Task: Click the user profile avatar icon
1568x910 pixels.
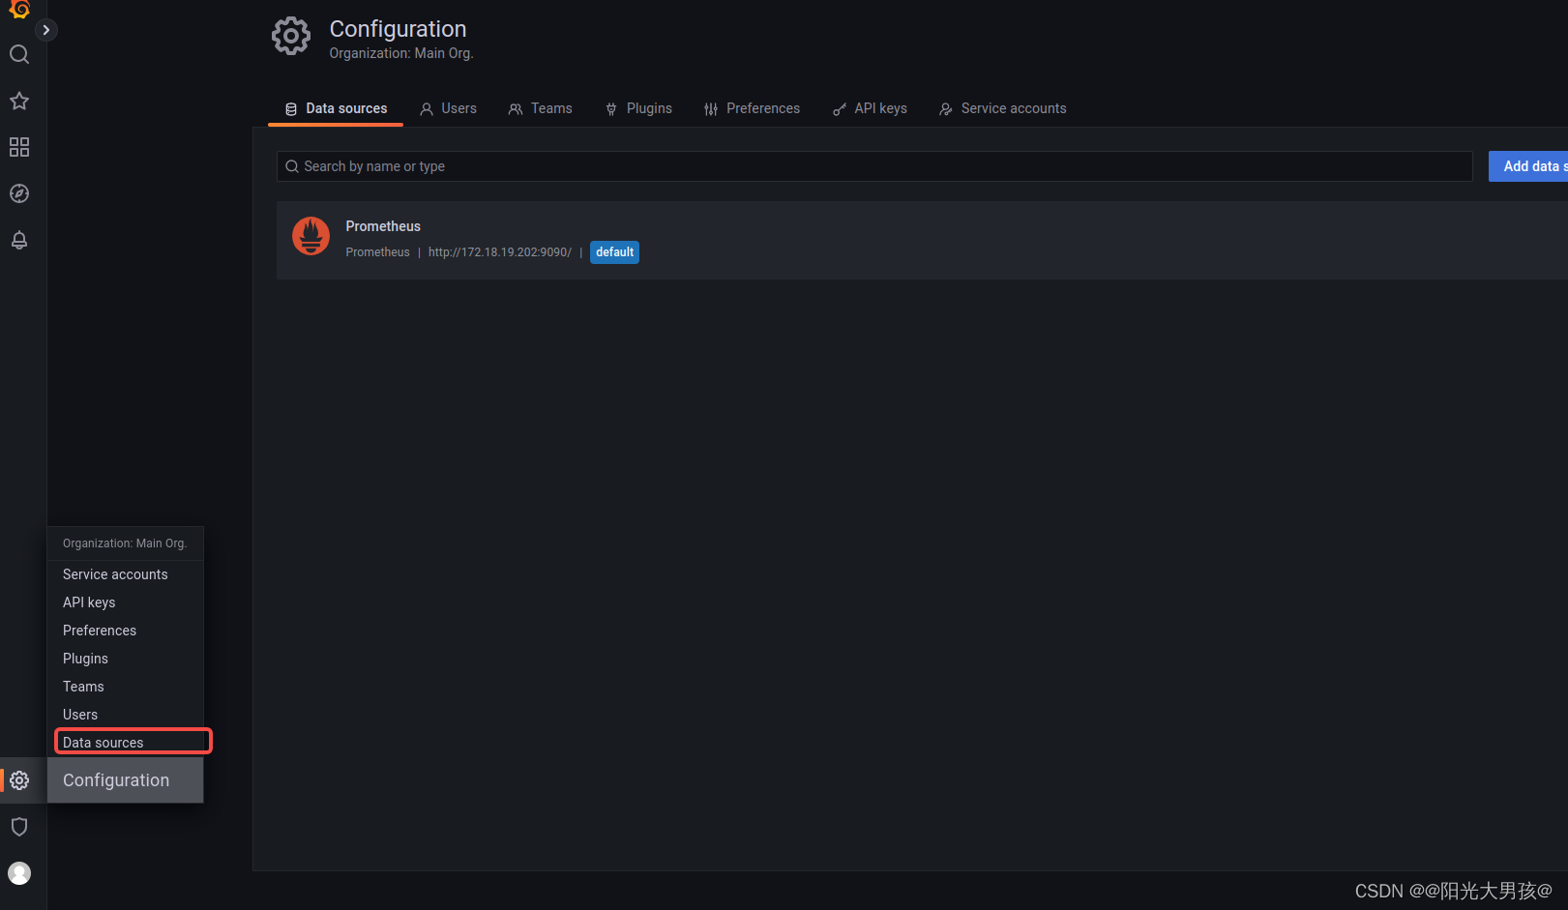Action: (19, 873)
